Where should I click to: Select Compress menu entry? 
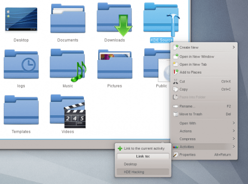tap(204, 139)
